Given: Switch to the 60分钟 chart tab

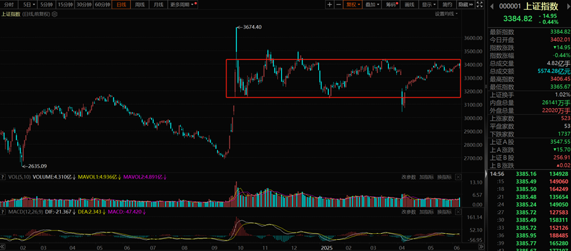Looking at the screenshot, I should point(103,5).
